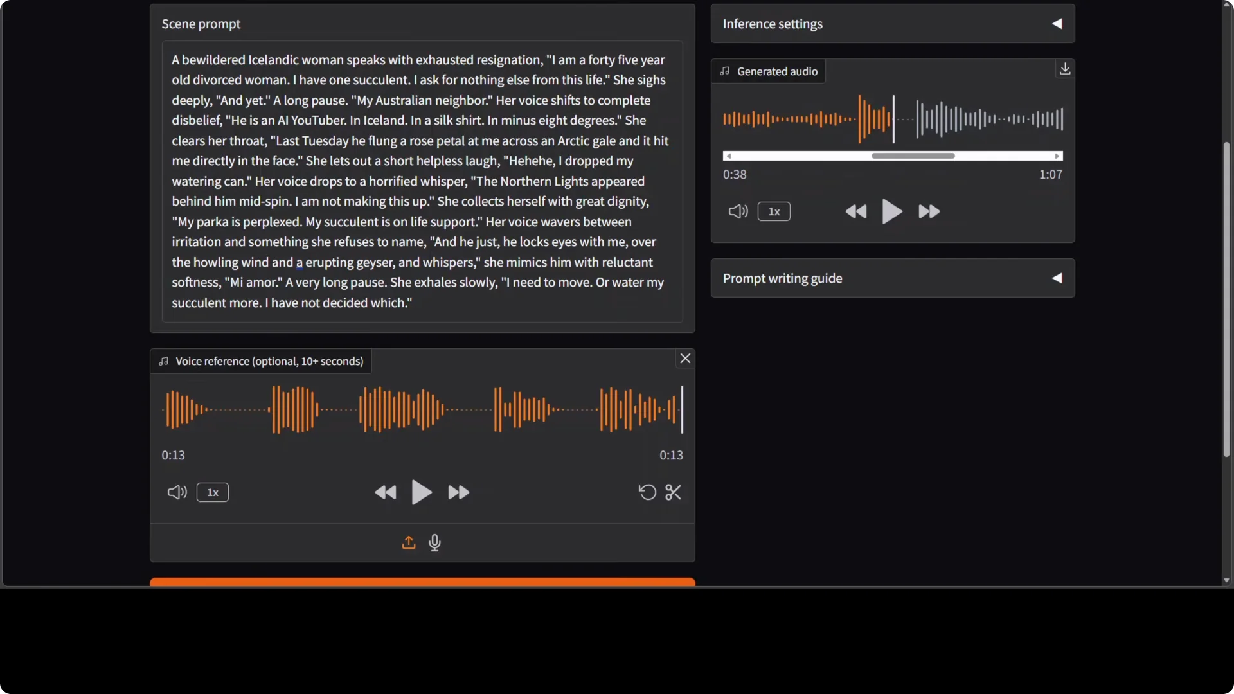The image size is (1234, 694).
Task: Click the orange generate button at bottom
Action: [422, 582]
